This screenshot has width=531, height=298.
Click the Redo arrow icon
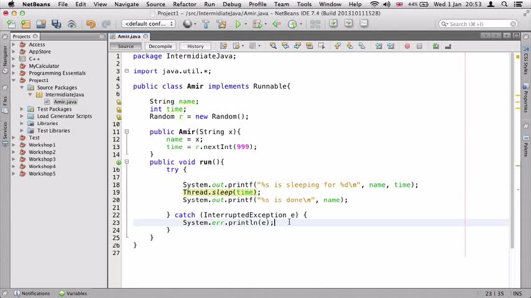coord(106,24)
